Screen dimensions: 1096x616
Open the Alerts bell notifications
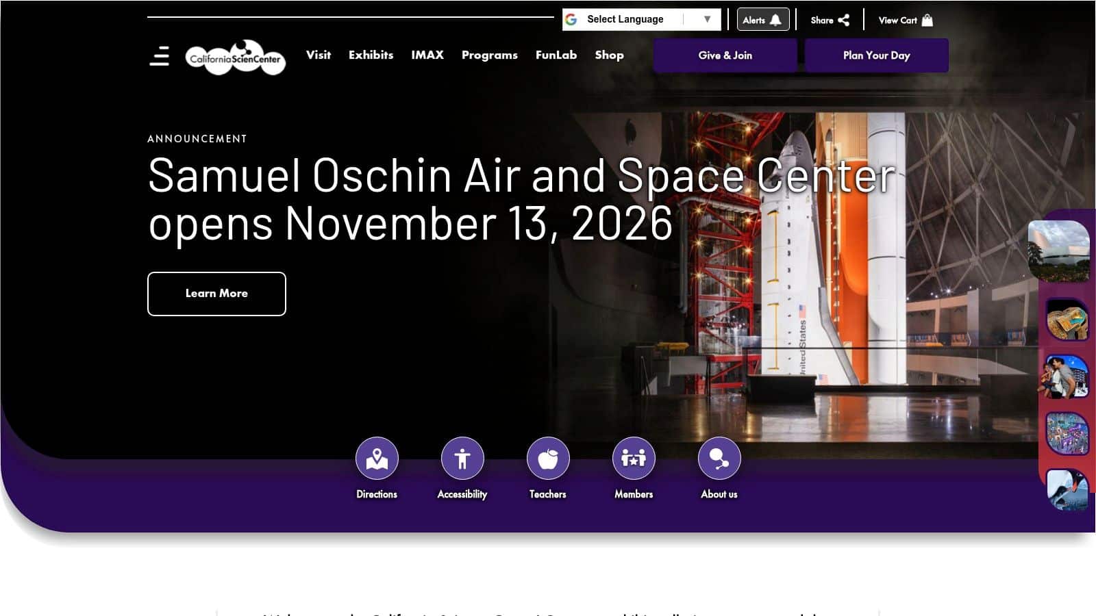point(763,20)
